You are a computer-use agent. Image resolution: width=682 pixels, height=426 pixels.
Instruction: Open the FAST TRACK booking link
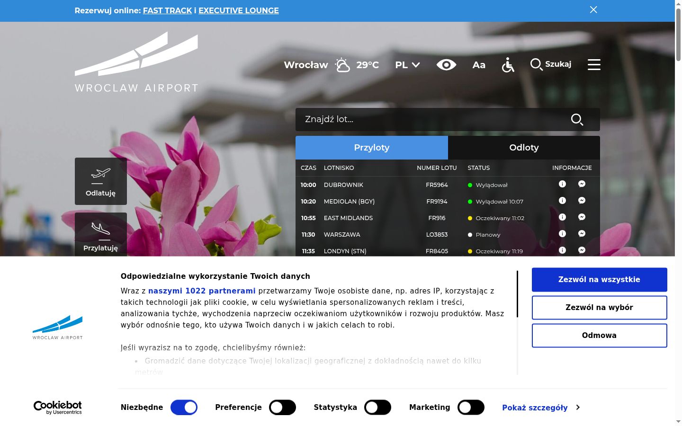168,10
